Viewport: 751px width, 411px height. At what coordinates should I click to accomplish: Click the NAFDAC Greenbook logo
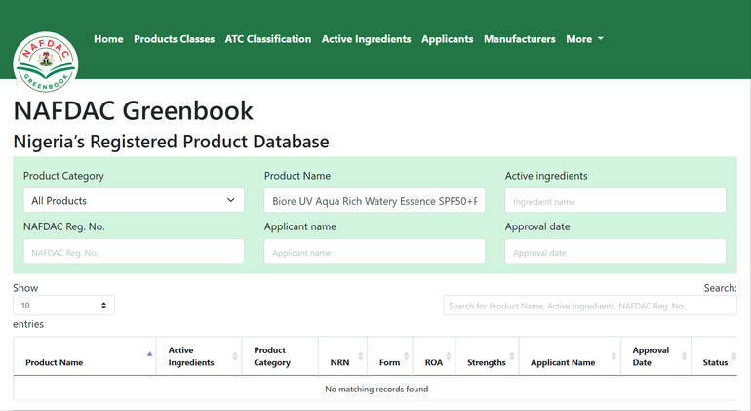(46, 62)
